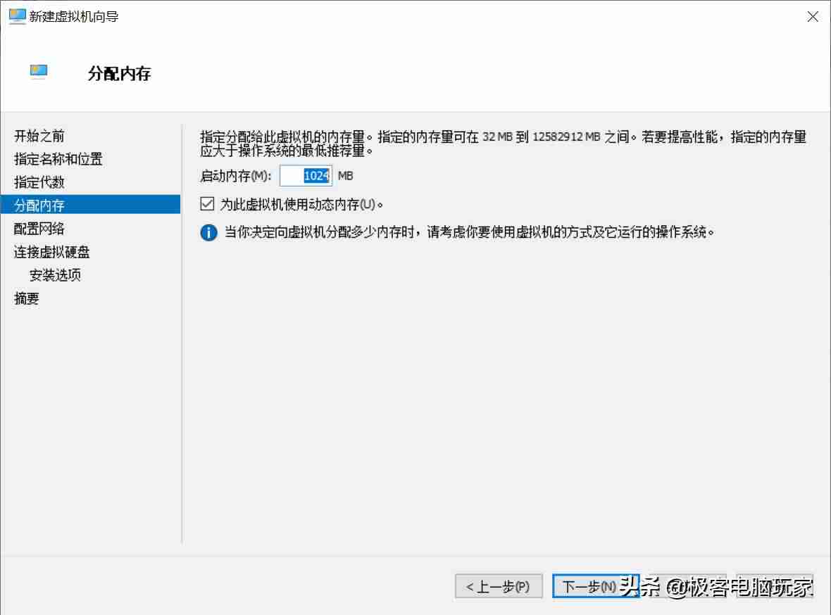Select the 分配内存 step
Viewport: 831px width, 615px height.
point(90,205)
